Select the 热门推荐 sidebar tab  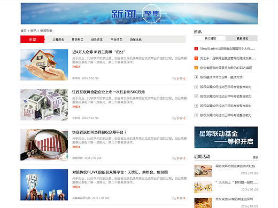pyautogui.click(x=210, y=38)
